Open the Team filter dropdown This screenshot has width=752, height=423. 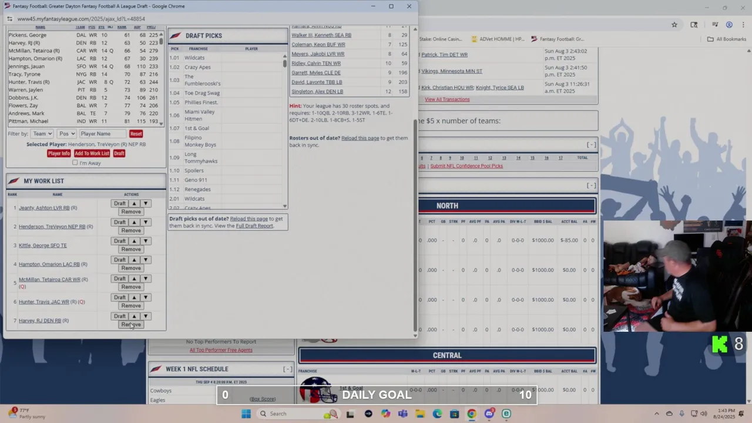tap(42, 133)
